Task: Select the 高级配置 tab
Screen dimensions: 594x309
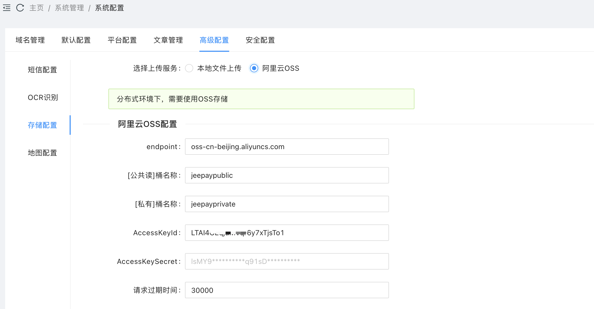Action: click(x=214, y=40)
